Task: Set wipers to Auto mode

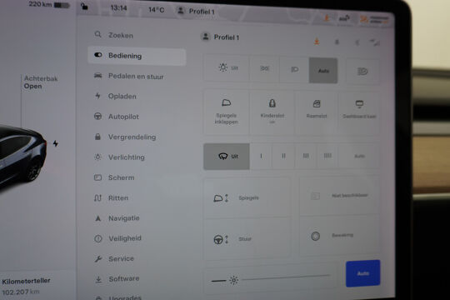Action: click(x=359, y=156)
